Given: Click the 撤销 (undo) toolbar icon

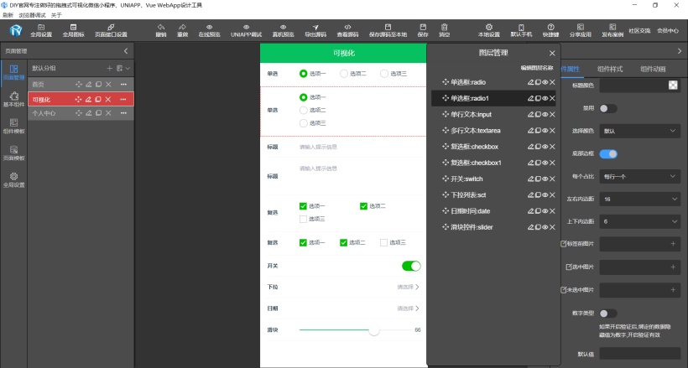Looking at the screenshot, I should click(161, 30).
